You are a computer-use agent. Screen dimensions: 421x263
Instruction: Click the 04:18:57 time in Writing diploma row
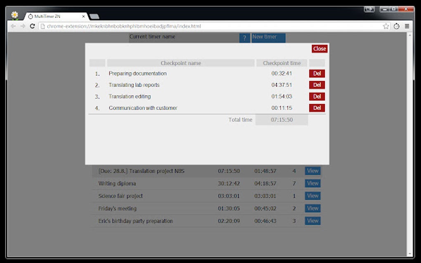[265, 183]
